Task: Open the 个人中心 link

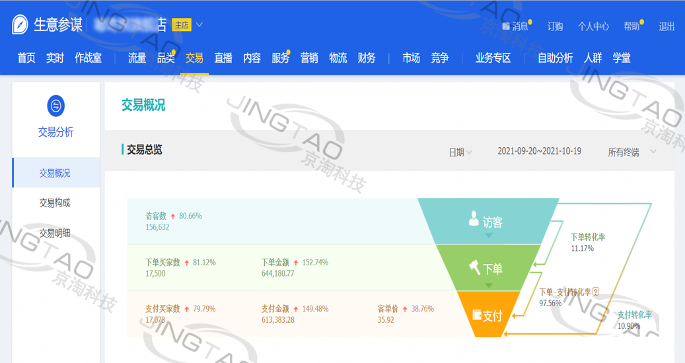Action: (593, 26)
